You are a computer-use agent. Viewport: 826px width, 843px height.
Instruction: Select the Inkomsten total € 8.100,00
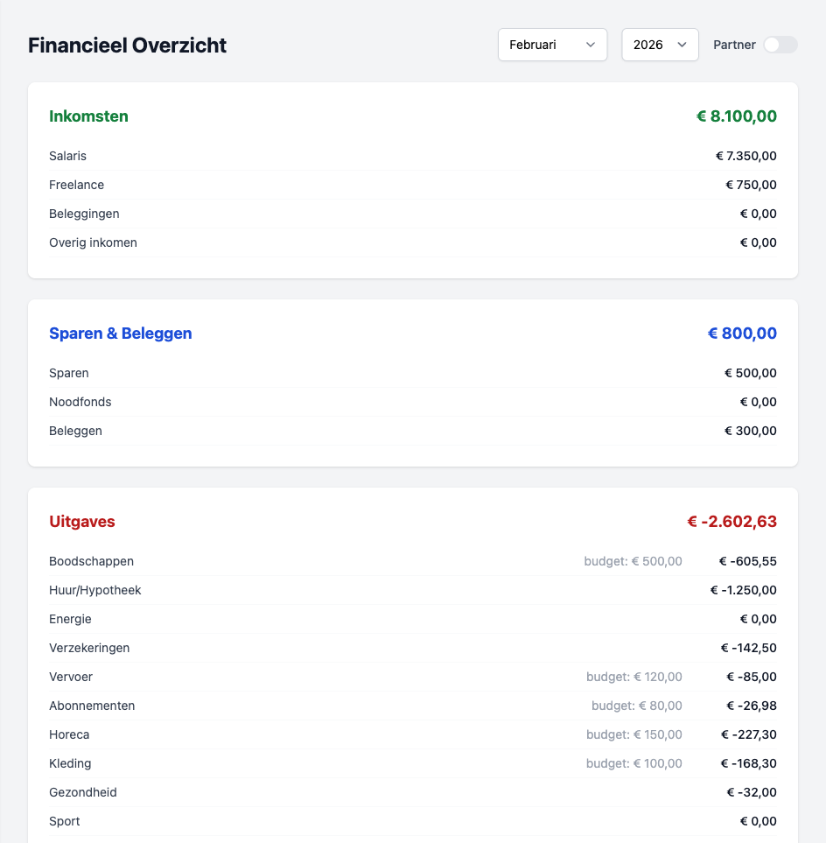coord(737,116)
